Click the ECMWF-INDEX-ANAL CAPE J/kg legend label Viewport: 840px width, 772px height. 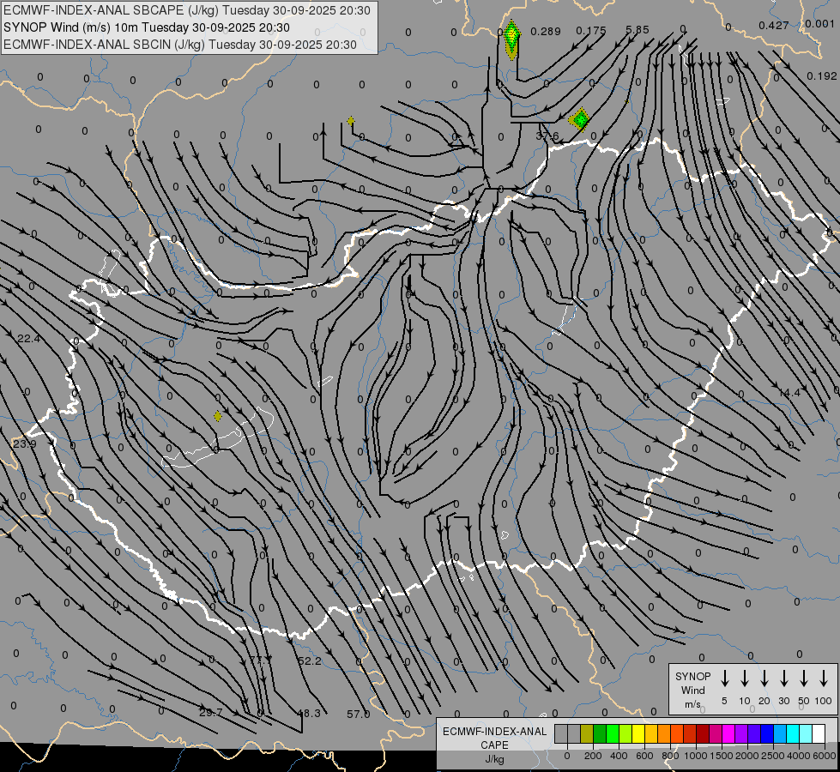pos(494,745)
